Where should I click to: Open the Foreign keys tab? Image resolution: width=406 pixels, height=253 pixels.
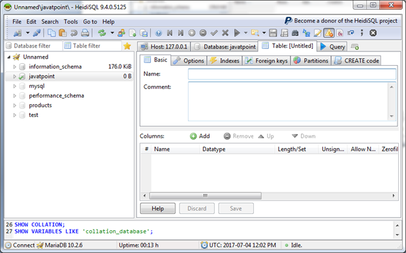click(x=266, y=61)
